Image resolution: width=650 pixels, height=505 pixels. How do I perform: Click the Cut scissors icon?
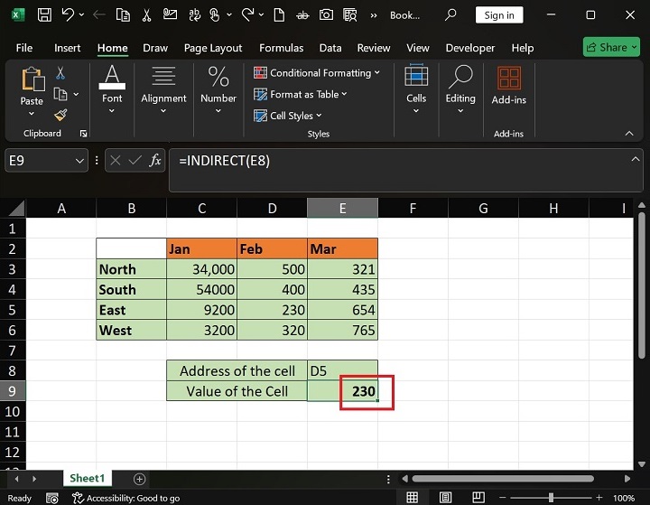tap(60, 73)
